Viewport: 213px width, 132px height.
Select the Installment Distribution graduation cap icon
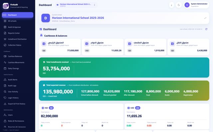(x=5, y=39)
